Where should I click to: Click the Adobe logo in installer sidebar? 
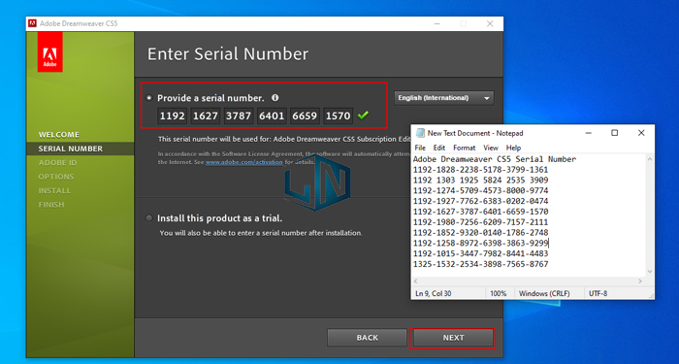pos(49,52)
